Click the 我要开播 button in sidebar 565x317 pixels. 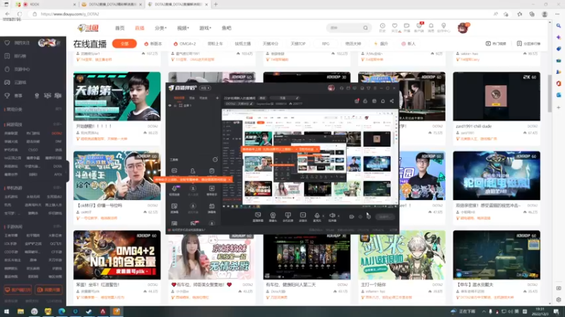[49, 290]
